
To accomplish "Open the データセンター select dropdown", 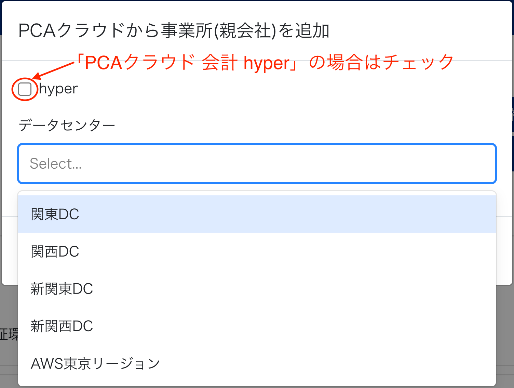I will tap(257, 164).
